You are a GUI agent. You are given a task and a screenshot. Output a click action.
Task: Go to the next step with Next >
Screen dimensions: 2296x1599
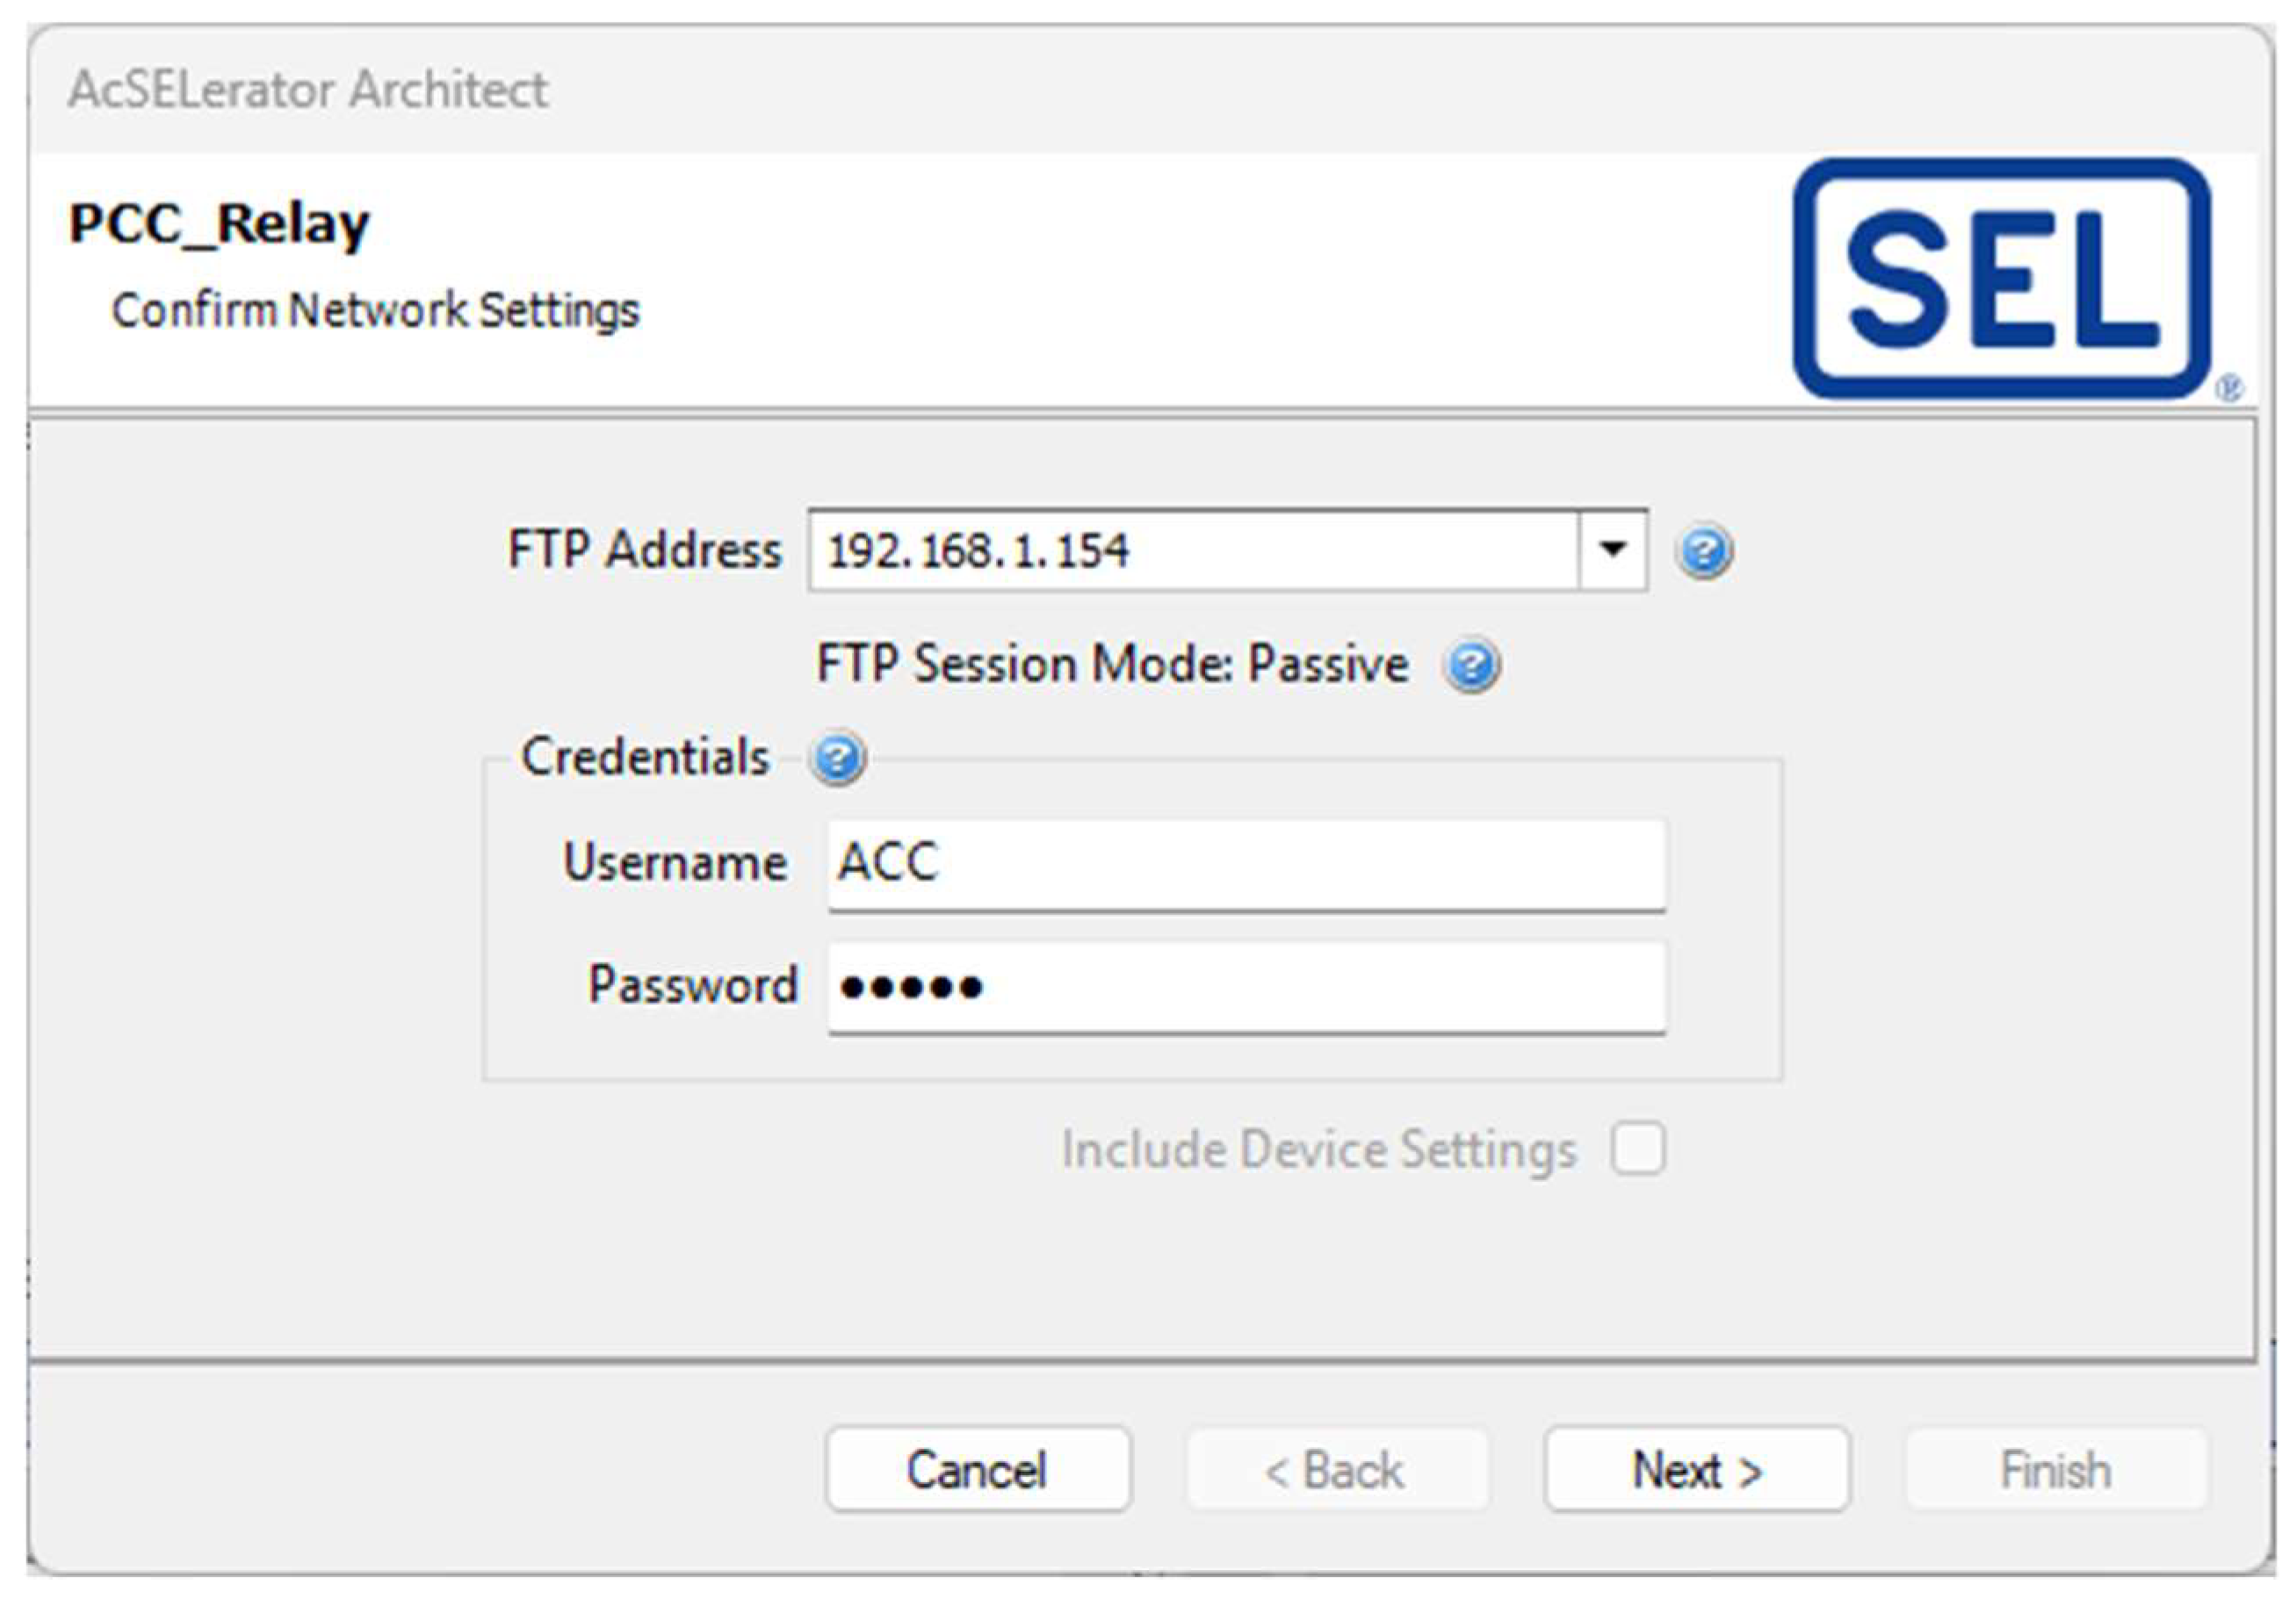click(1696, 1469)
